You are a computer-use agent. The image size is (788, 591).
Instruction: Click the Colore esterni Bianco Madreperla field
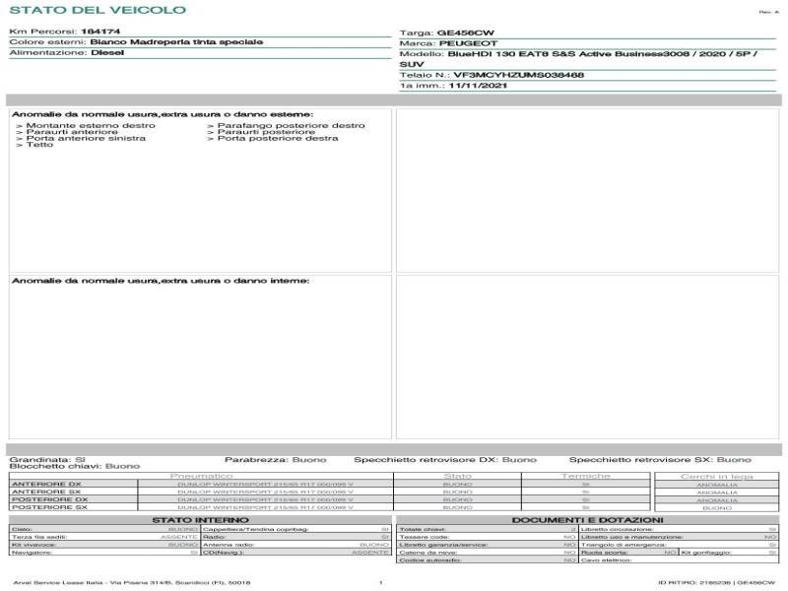click(176, 42)
